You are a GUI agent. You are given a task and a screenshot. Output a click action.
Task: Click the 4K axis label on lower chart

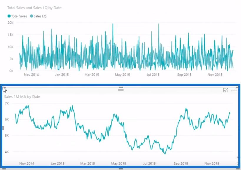tap(7, 152)
